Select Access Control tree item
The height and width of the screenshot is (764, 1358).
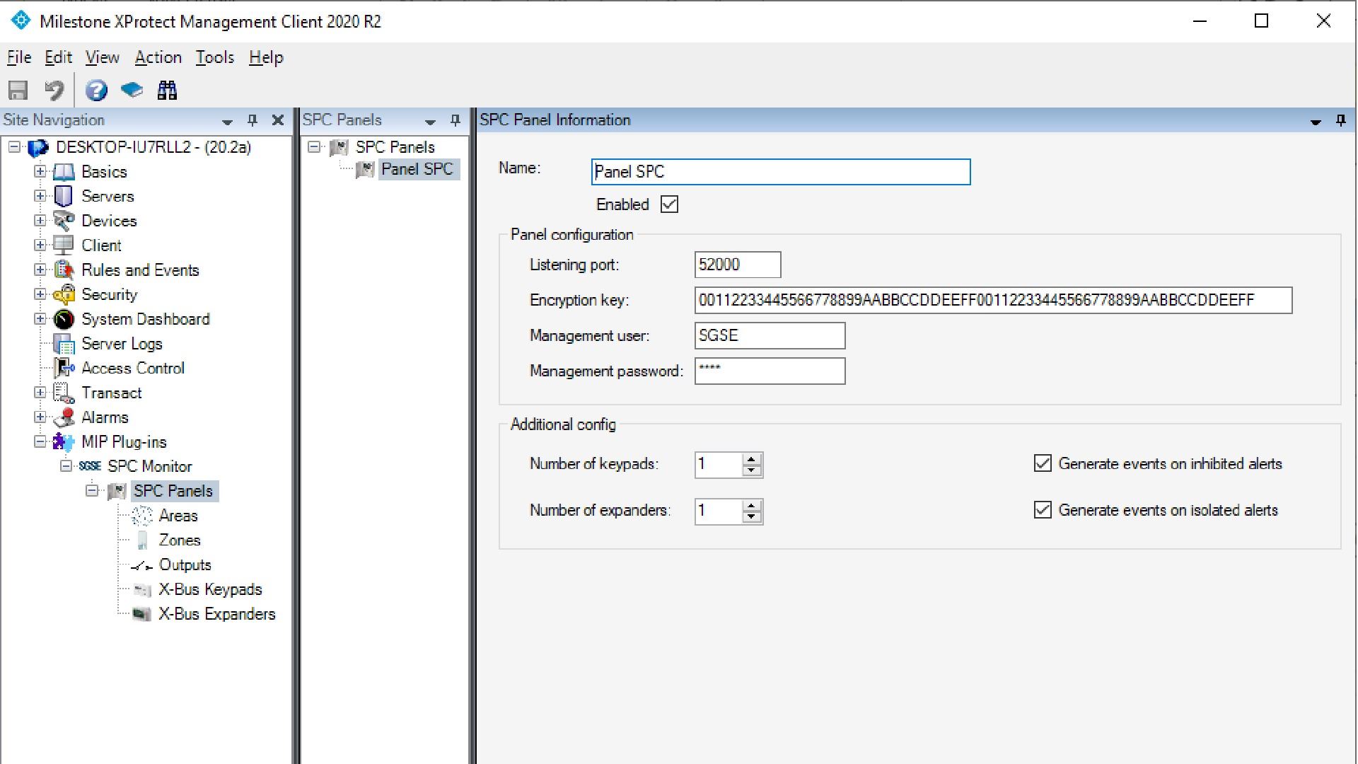pos(133,368)
